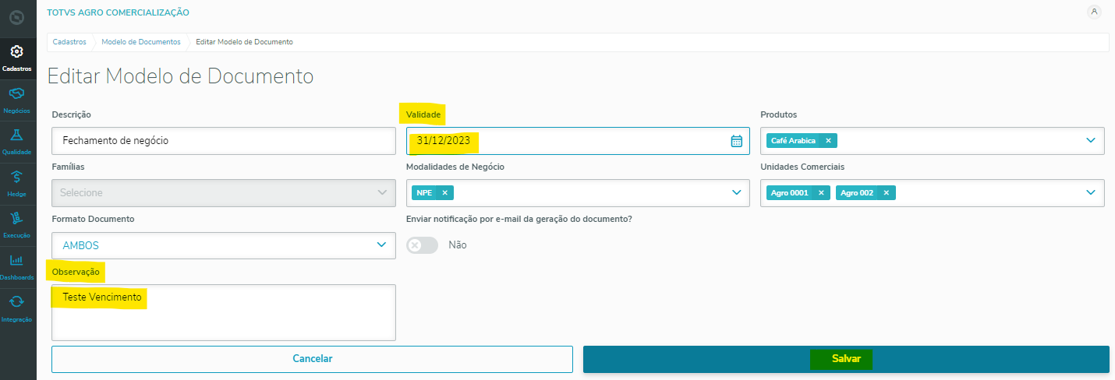
Task: Go to Modelo de Documentos breadcrumb
Action: point(141,42)
